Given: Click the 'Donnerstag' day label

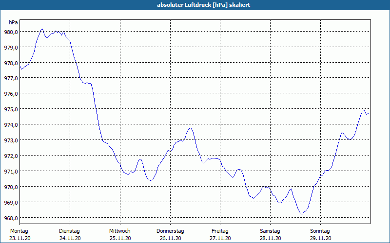Looking at the screenshot, I should (170, 231).
